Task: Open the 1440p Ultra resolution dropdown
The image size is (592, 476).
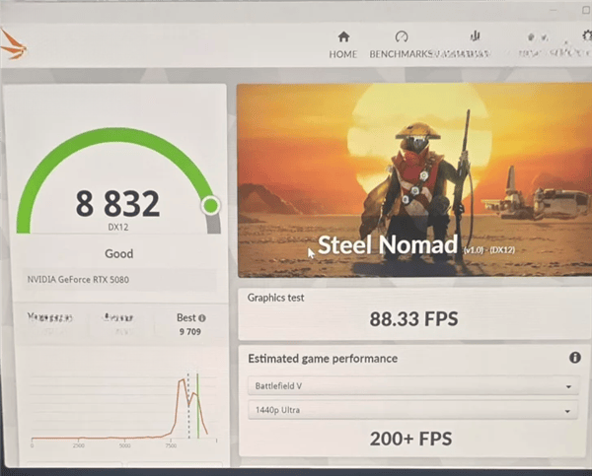Action: (x=413, y=410)
